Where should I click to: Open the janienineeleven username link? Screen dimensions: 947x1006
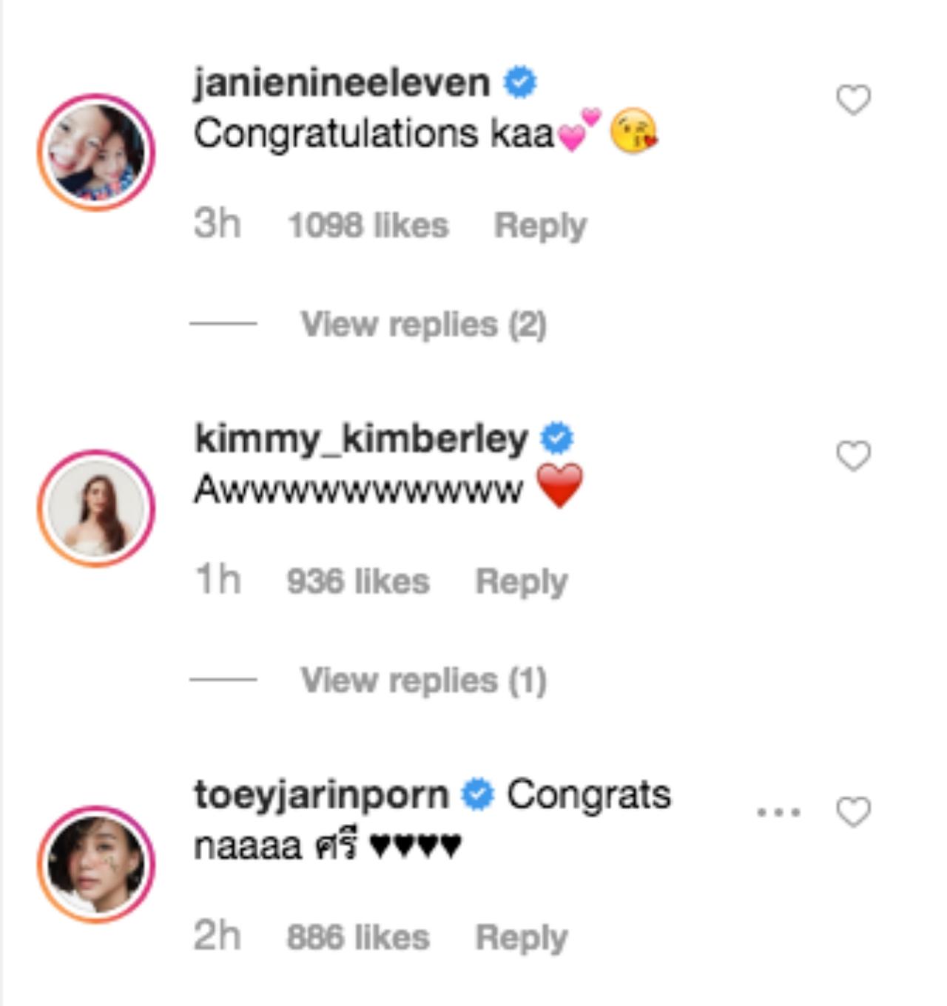(x=342, y=82)
